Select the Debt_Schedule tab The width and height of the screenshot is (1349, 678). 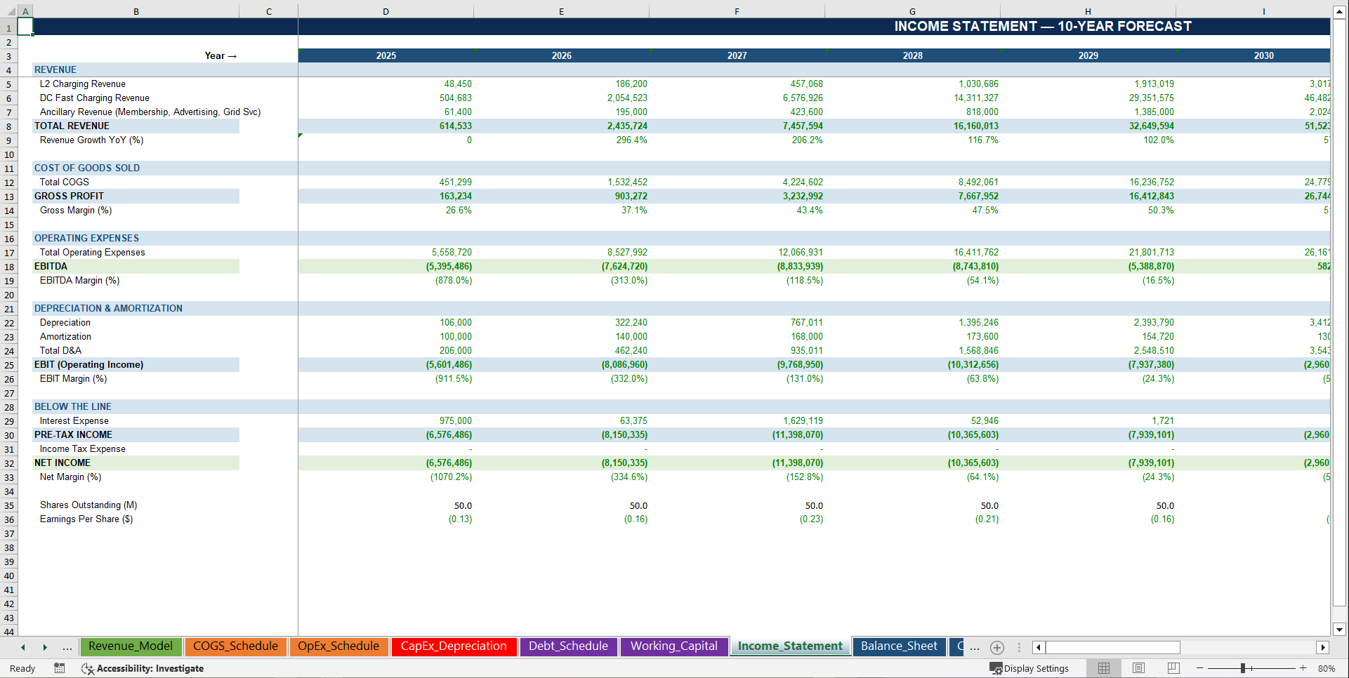(x=568, y=646)
